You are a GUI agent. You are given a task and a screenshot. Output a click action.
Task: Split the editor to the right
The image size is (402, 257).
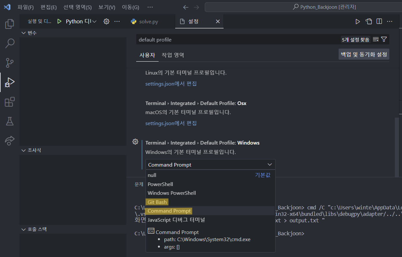pos(379,21)
